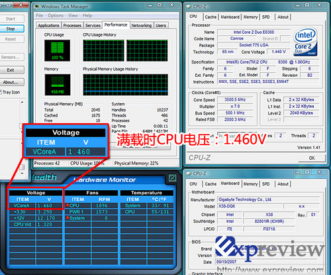Click the scroll down arrow in left panel
The height and width of the screenshot is (275, 331).
pos(22,174)
